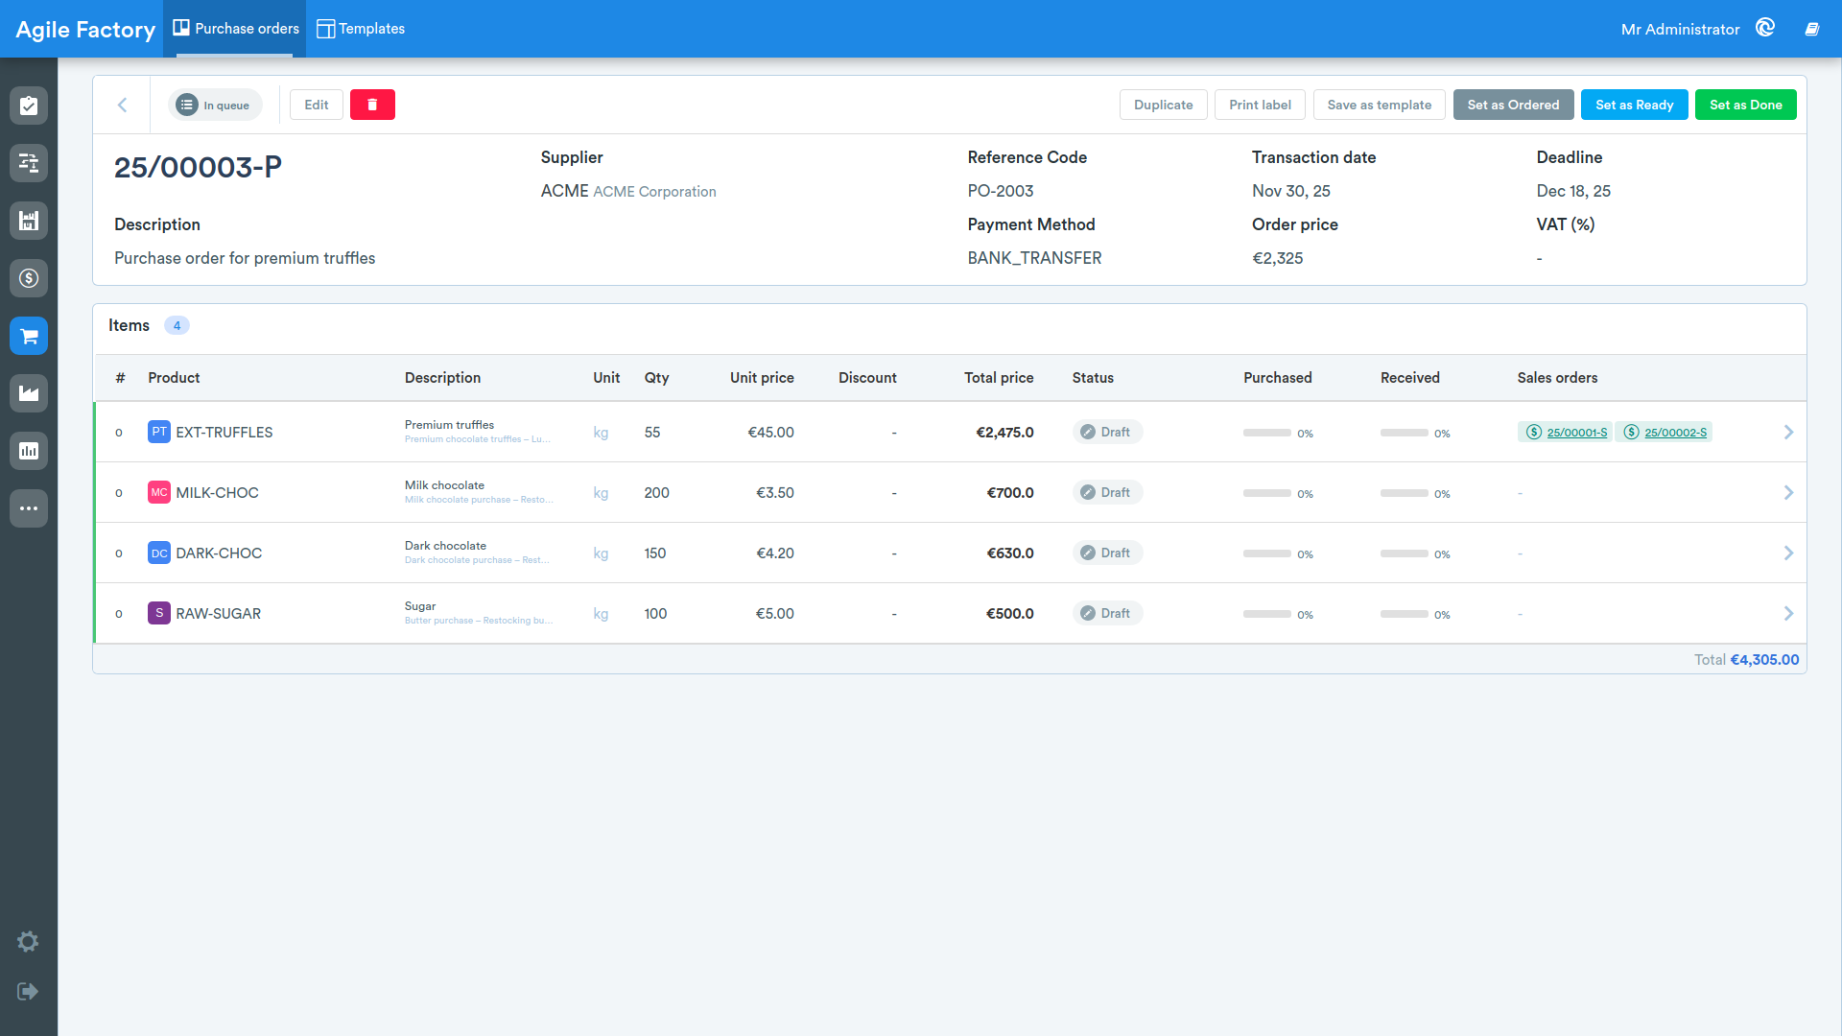Image resolution: width=1842 pixels, height=1036 pixels.
Task: Expand the DARK-CHOC row chevron
Action: click(1788, 553)
